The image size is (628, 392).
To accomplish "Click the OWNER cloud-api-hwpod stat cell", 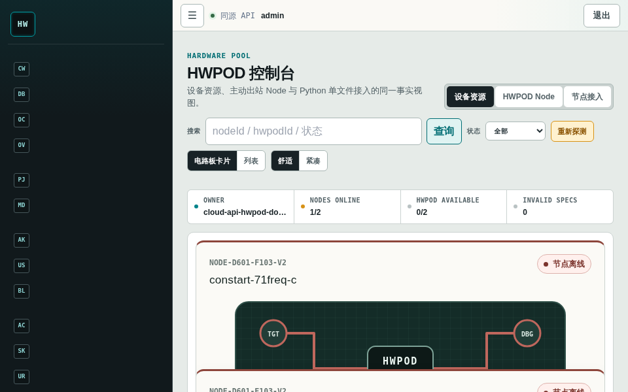I will (x=241, y=207).
